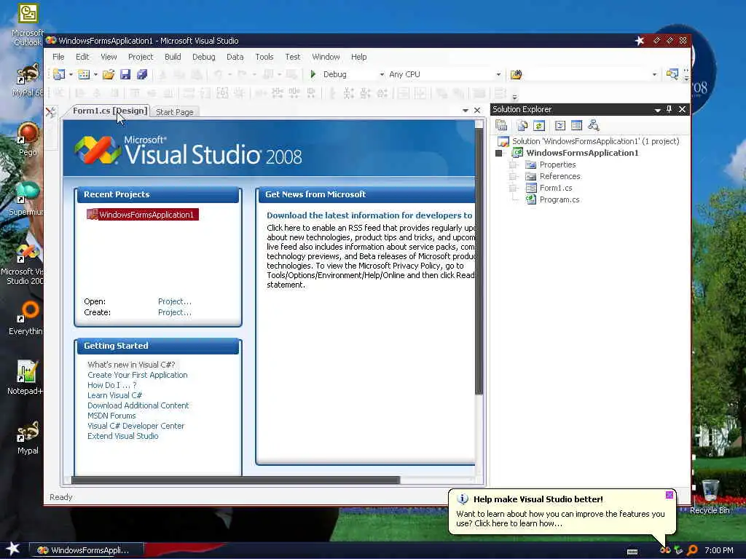
Task: Start debugging with the green play icon
Action: pos(313,74)
